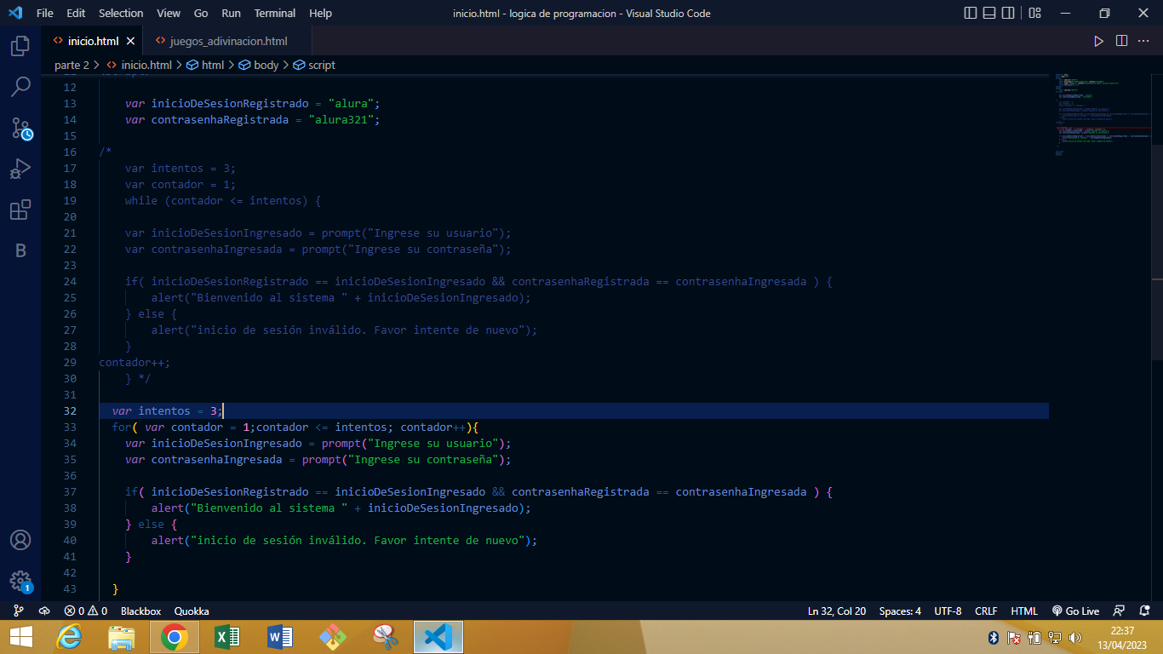
Task: Toggle the Secondary Side Bar
Action: tap(1008, 13)
